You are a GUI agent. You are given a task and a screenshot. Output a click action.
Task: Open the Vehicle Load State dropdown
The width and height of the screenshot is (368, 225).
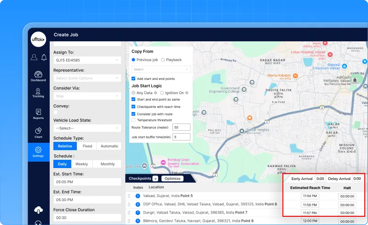pos(87,128)
